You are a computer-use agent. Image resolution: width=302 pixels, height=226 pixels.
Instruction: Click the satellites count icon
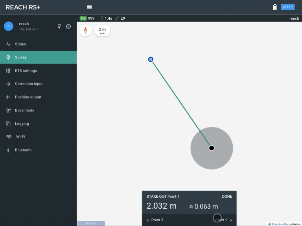click(x=117, y=18)
